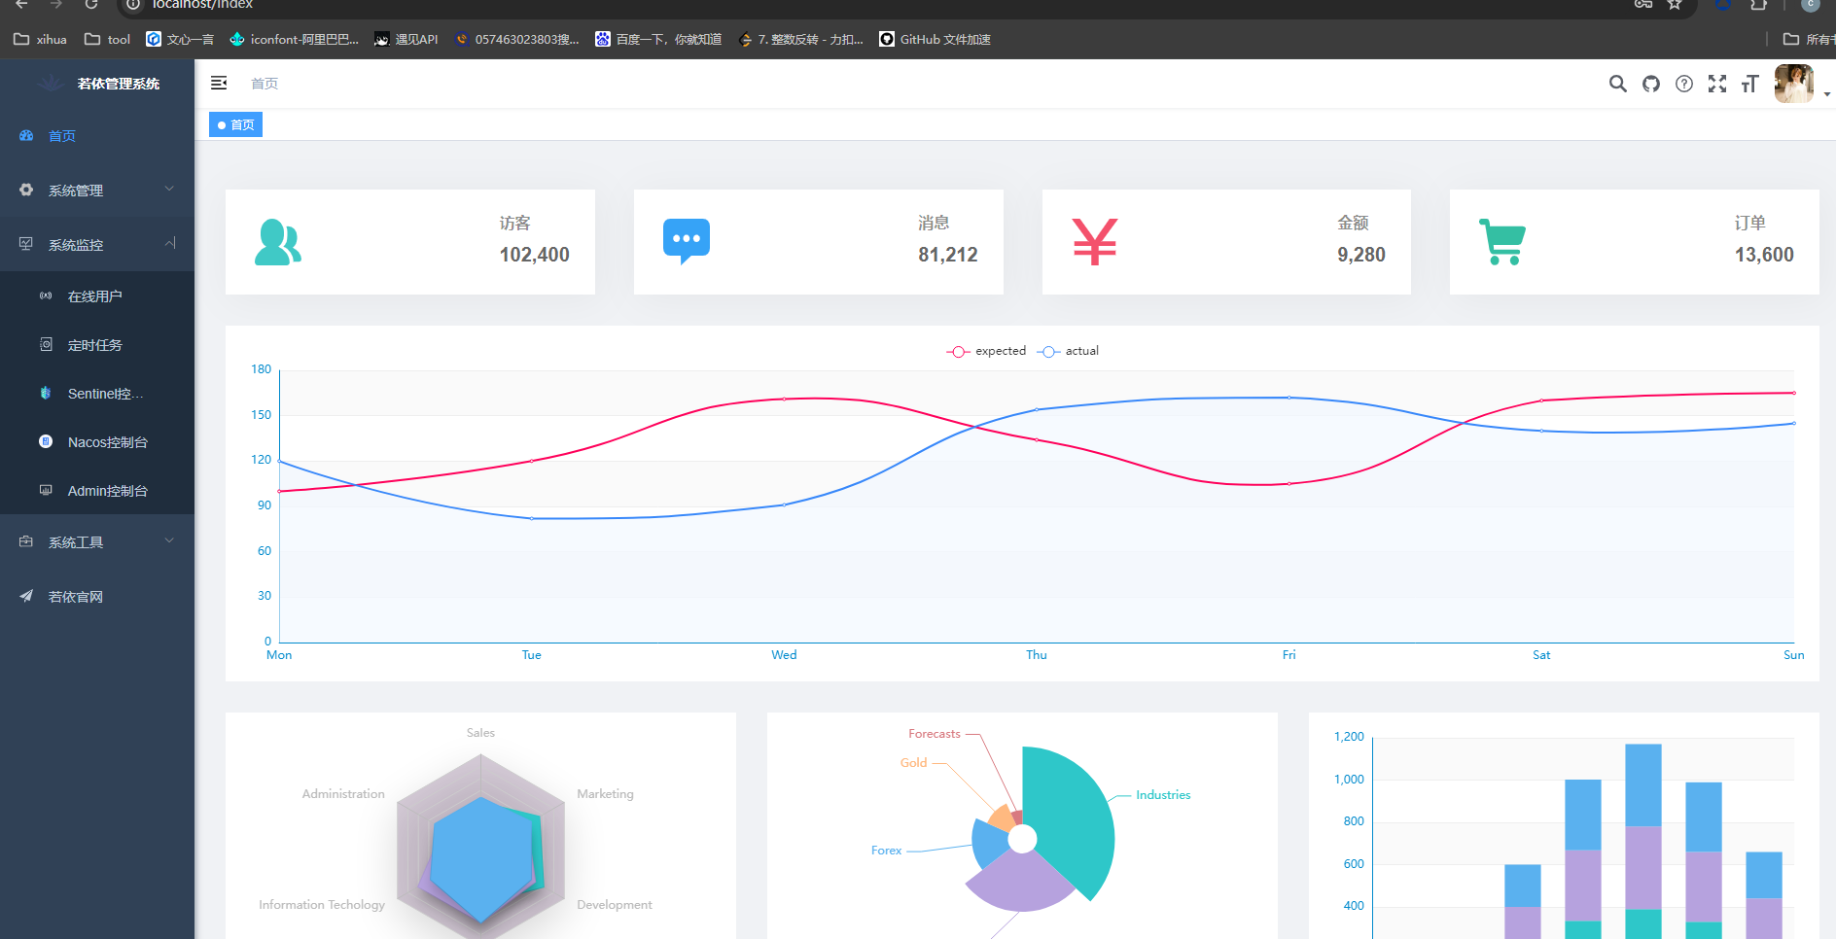Screen dimensions: 1836x939
Task: Click the 定时任务 job icon
Action: (46, 344)
